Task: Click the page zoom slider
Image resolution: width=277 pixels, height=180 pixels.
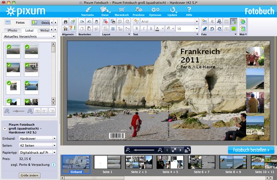Action: 144,150
